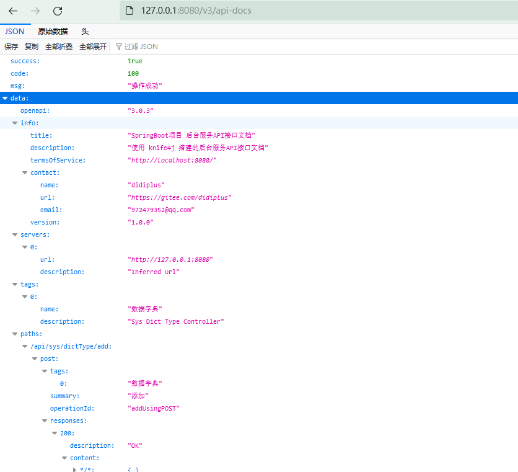Click the forward navigation arrow icon
Viewport: 518px width, 472px height.
tap(36, 11)
